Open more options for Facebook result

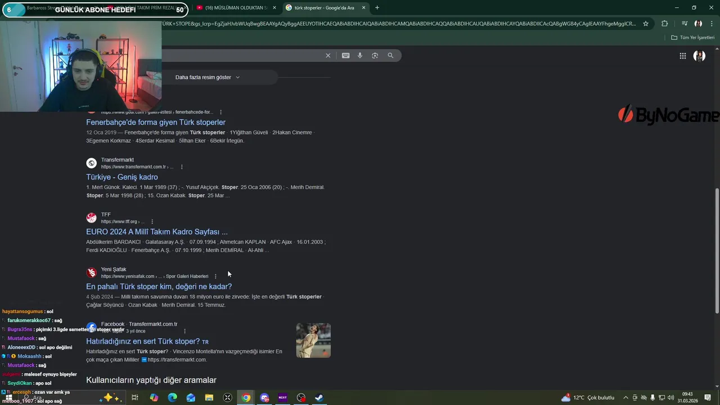click(x=184, y=331)
